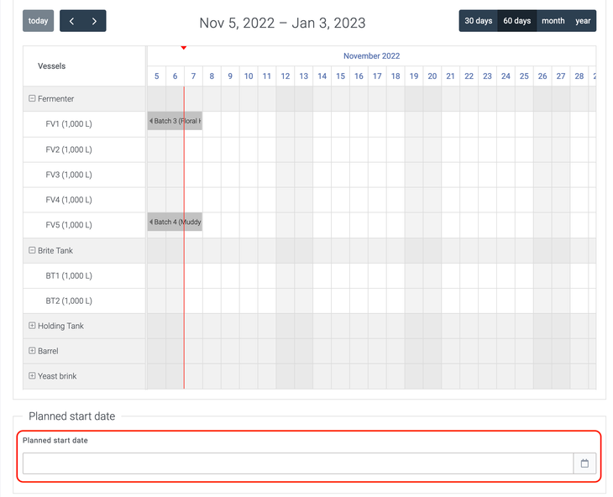Focus the Planned start date field
Viewport: 613px width, 497px height.
click(x=297, y=463)
